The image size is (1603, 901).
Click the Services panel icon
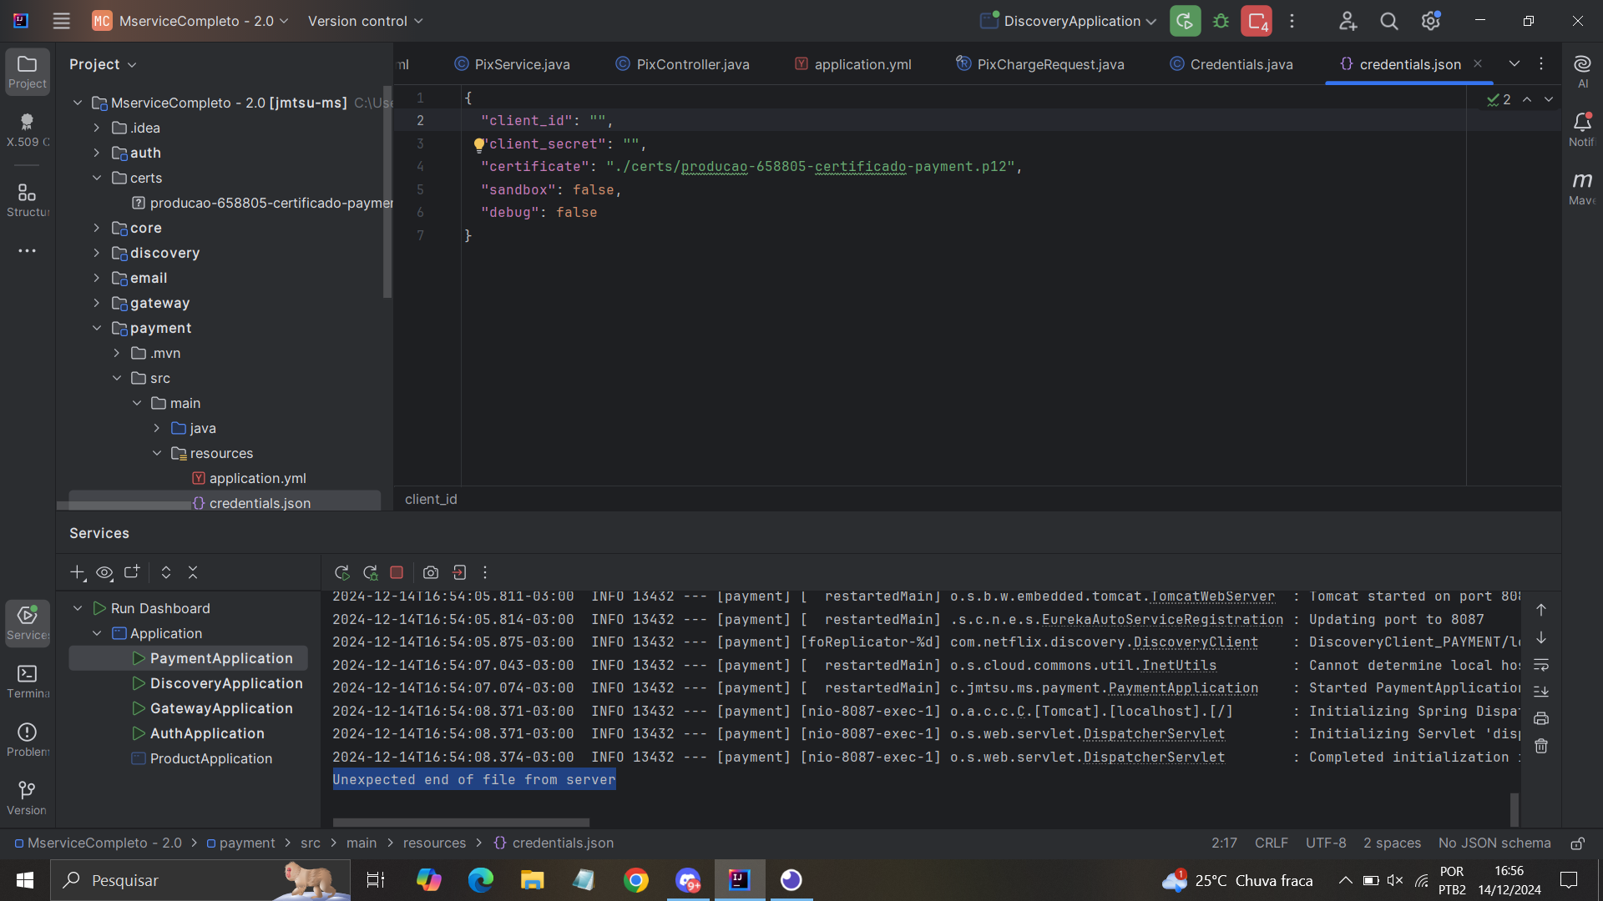pos(27,622)
